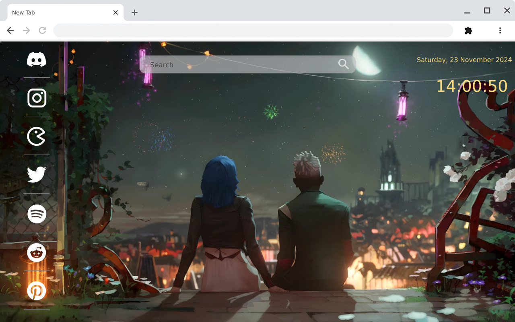Open the Reddit icon in the sidebar

tap(36, 252)
